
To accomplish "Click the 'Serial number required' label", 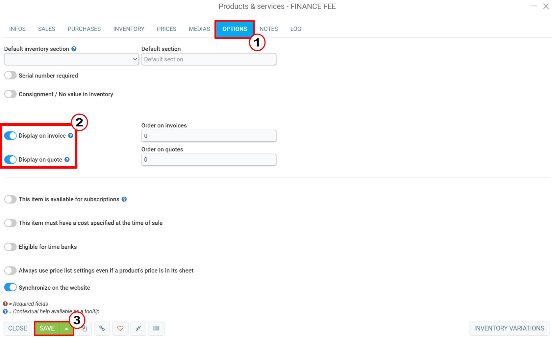I will pyautogui.click(x=48, y=76).
